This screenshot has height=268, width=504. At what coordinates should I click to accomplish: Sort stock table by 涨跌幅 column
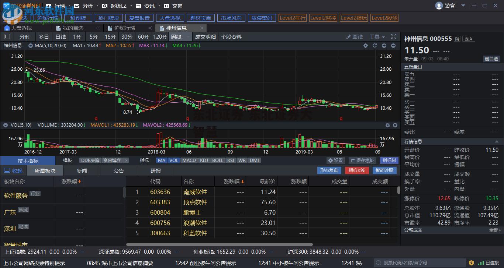(x=234, y=181)
